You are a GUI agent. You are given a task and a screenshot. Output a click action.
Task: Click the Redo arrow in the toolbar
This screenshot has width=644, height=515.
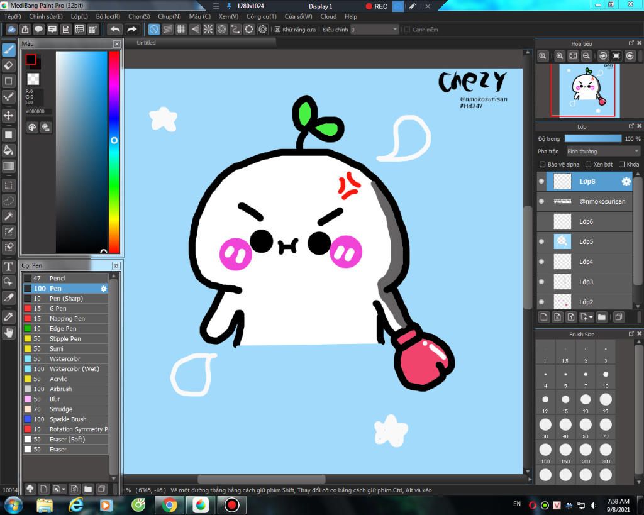click(131, 30)
